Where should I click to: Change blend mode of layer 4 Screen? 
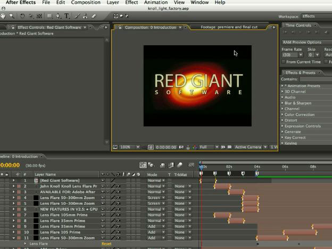(155, 197)
